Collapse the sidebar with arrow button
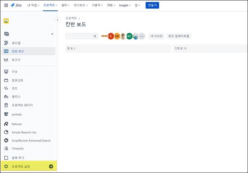 coord(57,20)
